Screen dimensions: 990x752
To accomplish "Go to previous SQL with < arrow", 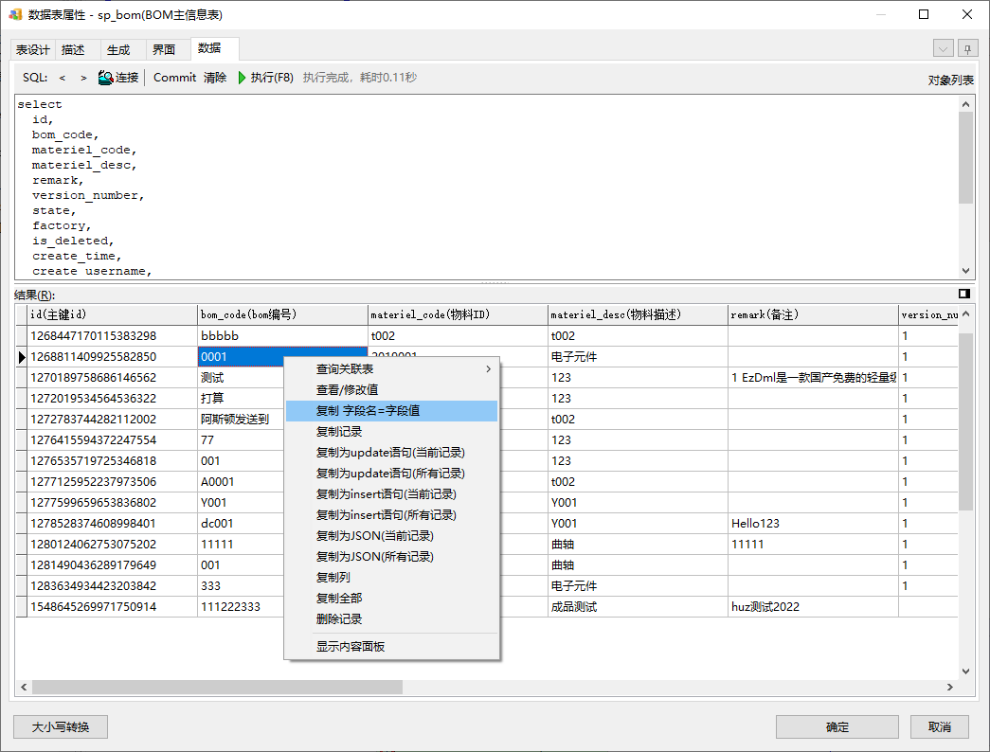I will (63, 78).
